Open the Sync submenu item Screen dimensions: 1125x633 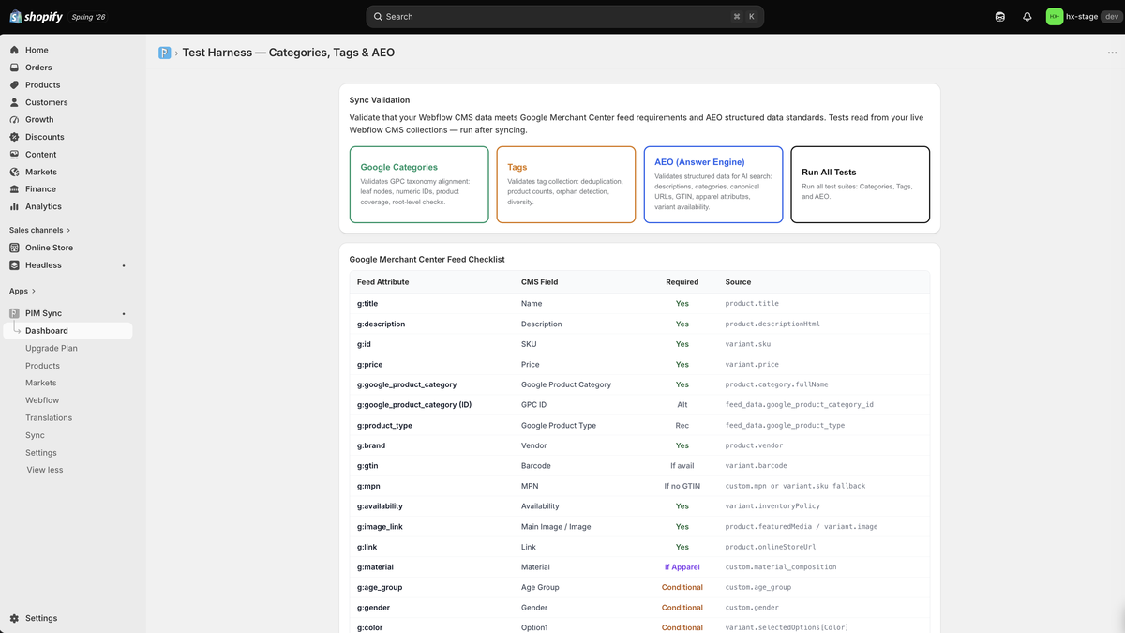click(35, 435)
